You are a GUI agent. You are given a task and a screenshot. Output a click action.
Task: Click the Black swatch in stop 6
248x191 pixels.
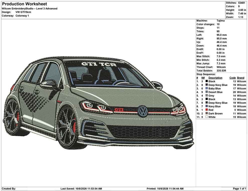[x=207, y=99]
